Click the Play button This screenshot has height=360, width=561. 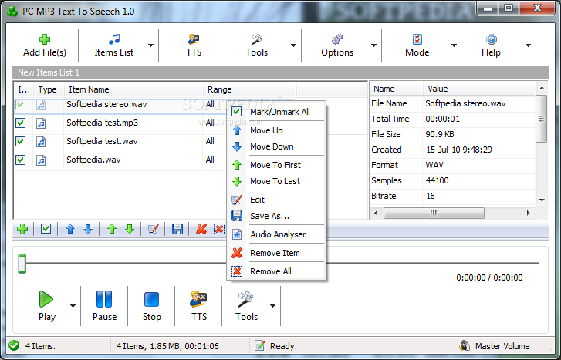pyautogui.click(x=46, y=306)
